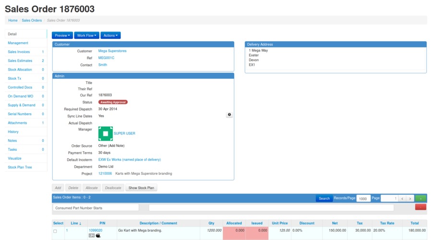Open Sales Invoices in the sidebar

tap(19, 52)
